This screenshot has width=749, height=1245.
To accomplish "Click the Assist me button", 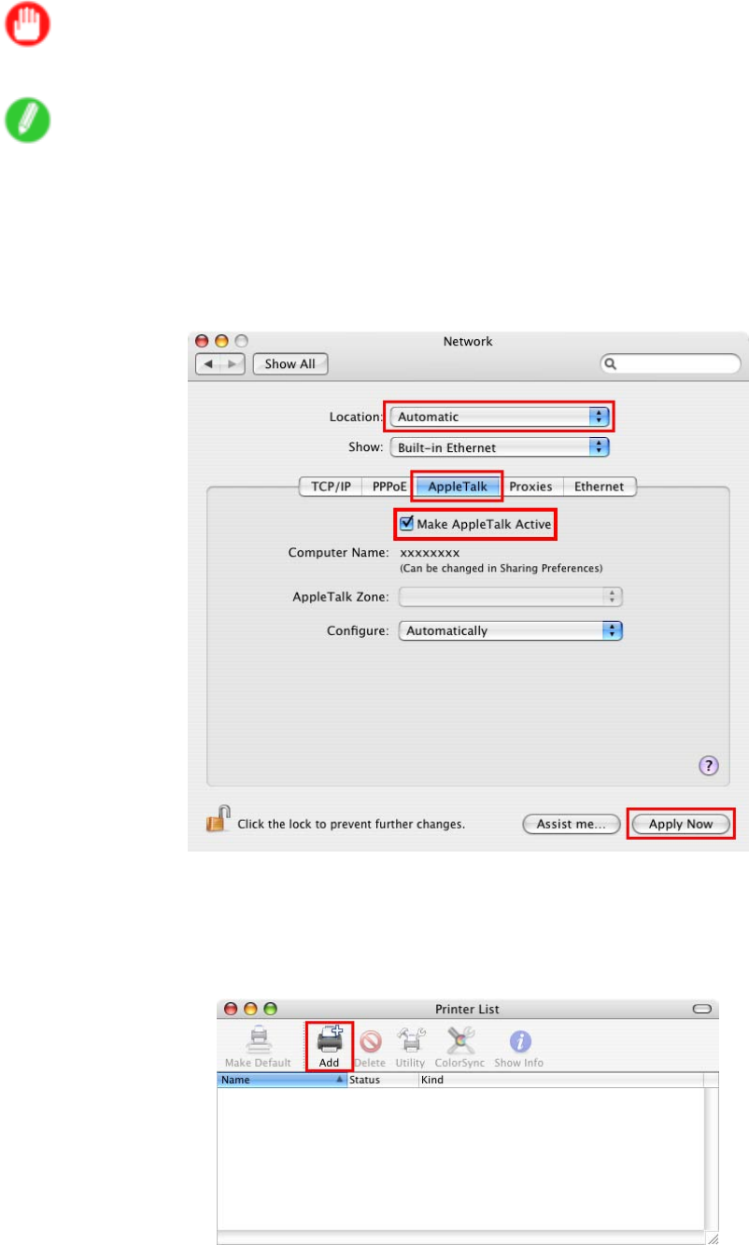I will 572,824.
